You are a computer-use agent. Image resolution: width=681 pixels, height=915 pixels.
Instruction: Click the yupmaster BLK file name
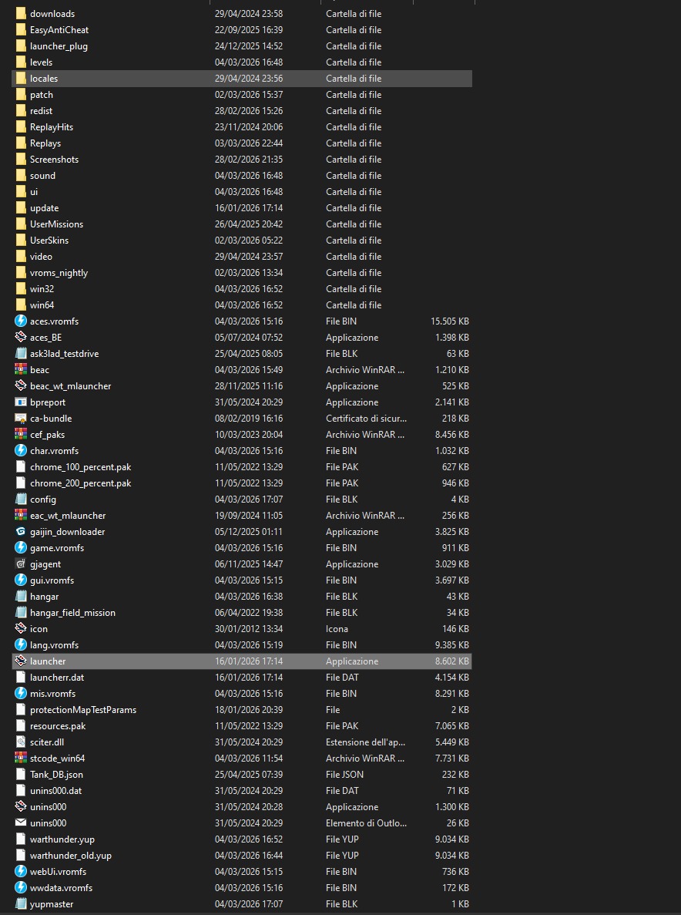point(52,903)
